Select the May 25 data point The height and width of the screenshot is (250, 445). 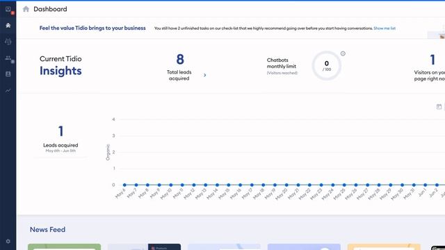[344, 185]
